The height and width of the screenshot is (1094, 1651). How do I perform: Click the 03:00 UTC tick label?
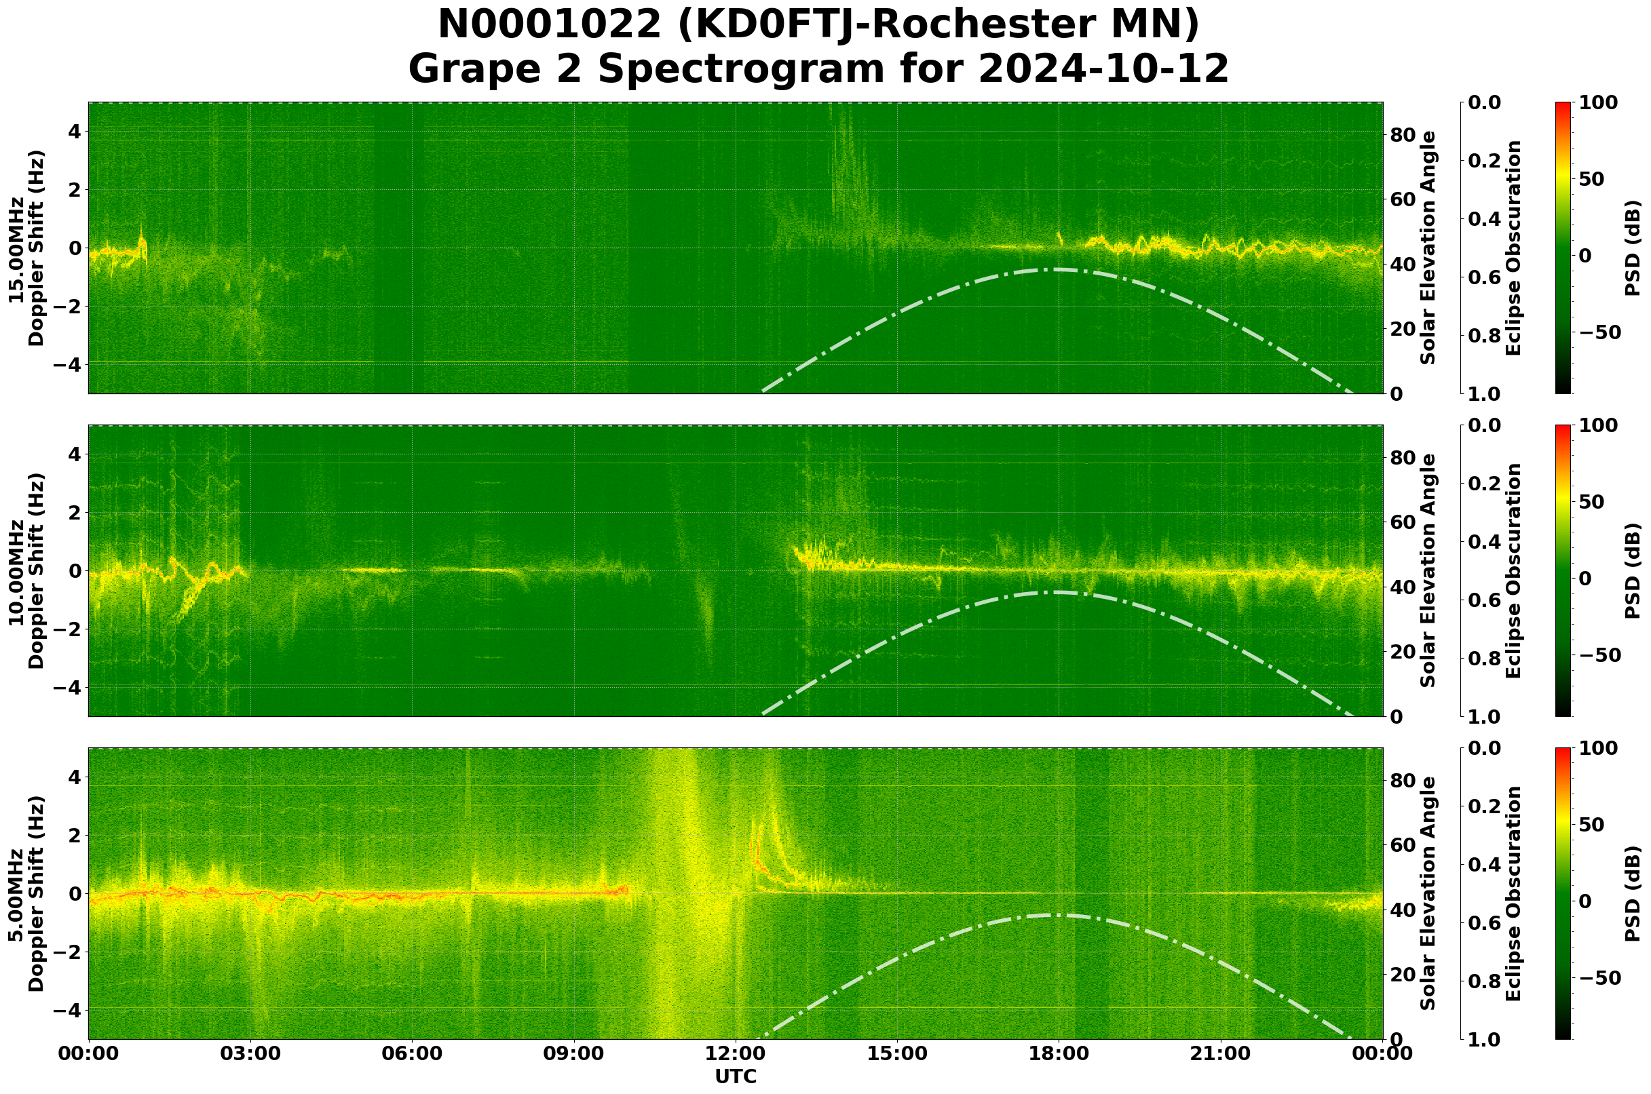pos(250,1053)
